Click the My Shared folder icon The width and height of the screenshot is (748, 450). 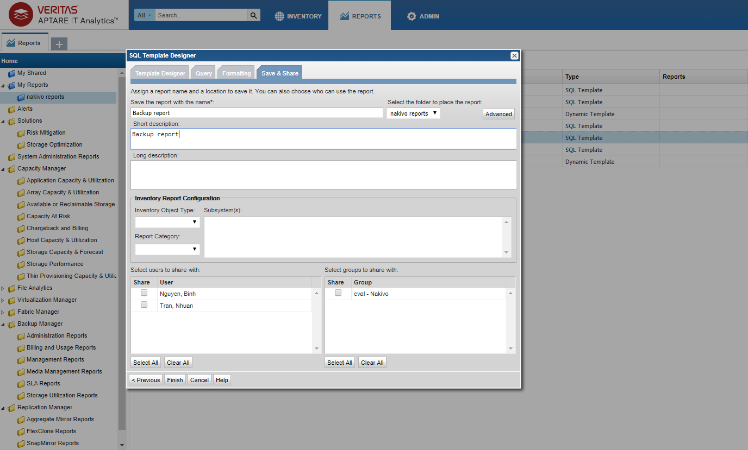[11, 73]
